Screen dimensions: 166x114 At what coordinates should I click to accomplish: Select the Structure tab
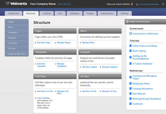[x=31, y=13]
